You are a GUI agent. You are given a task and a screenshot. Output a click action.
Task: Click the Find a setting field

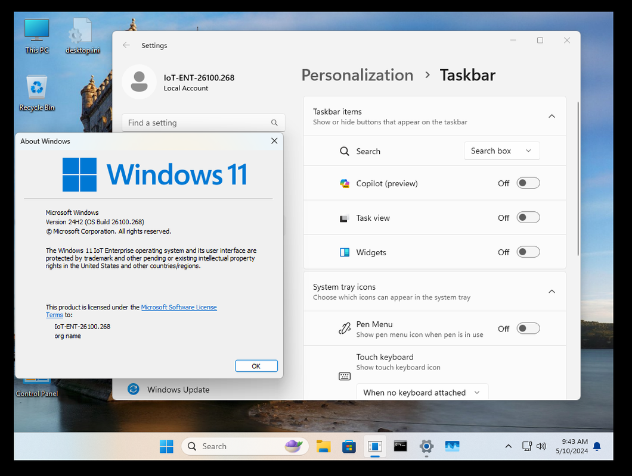pyautogui.click(x=203, y=123)
